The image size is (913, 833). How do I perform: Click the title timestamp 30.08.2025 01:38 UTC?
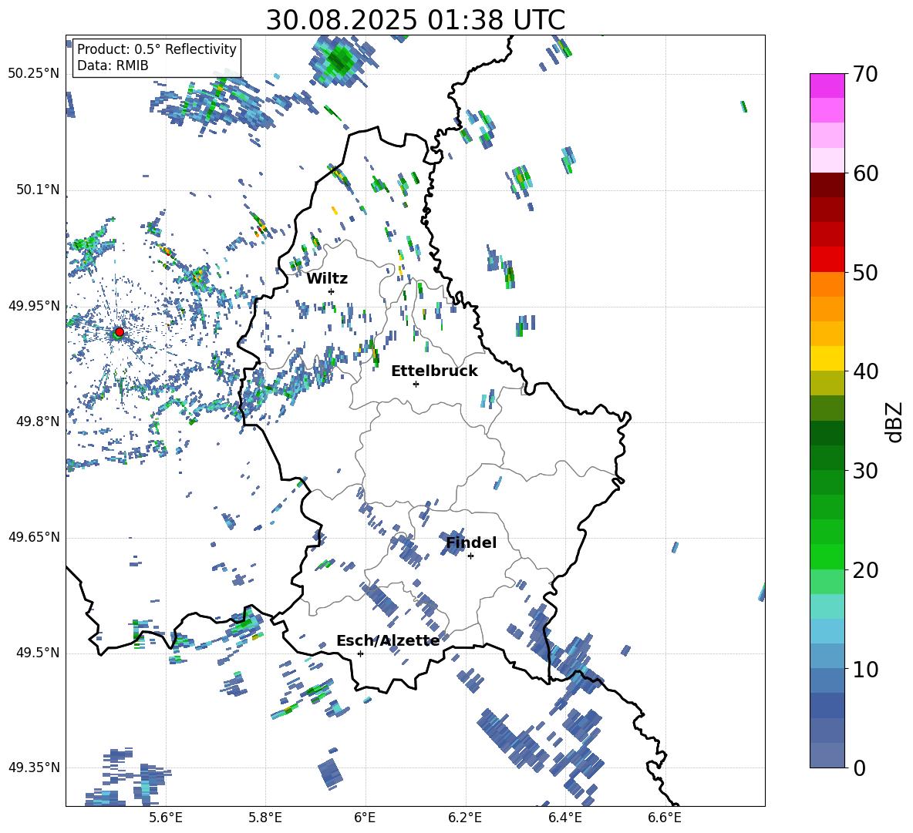pos(415,20)
